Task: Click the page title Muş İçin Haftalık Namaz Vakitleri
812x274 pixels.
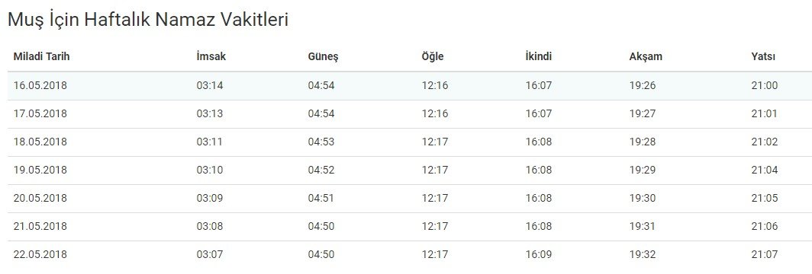Action: [147, 20]
